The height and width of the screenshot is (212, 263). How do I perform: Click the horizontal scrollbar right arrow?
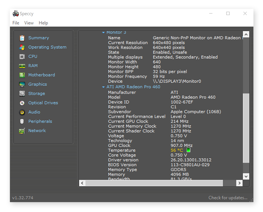239,182
